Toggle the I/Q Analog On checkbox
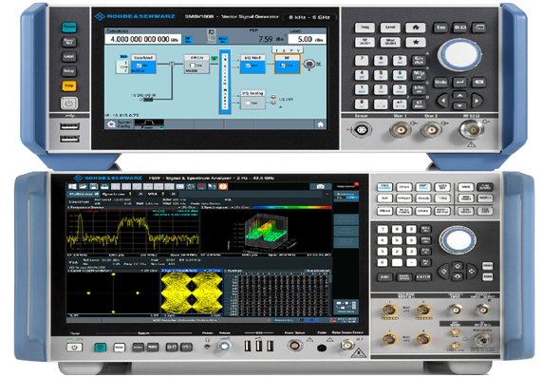Screen dimensions: 542x377 coord(248,103)
